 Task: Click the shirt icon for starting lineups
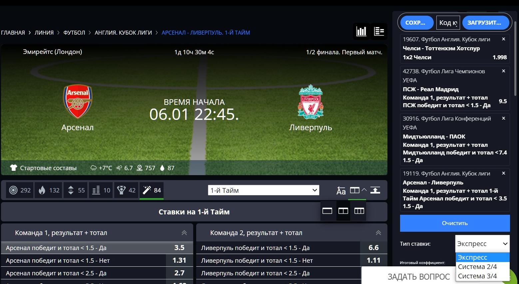click(x=13, y=168)
